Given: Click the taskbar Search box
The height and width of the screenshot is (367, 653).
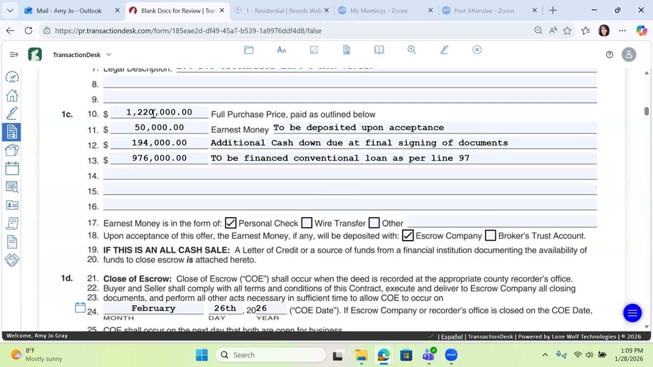Looking at the screenshot, I should click(270, 355).
